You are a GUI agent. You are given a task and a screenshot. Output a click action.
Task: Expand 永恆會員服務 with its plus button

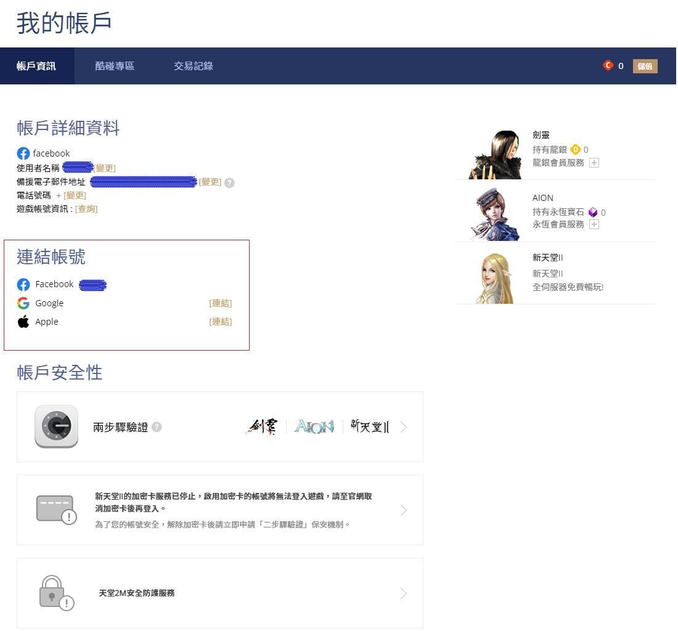[595, 224]
